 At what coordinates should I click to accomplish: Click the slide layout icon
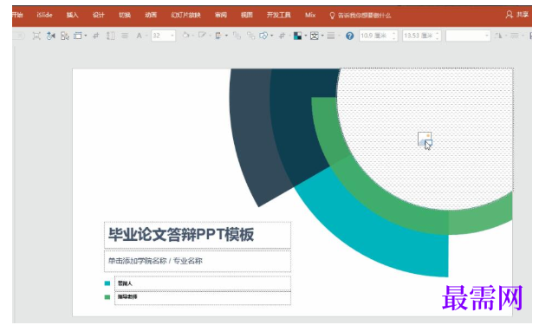pos(78,36)
